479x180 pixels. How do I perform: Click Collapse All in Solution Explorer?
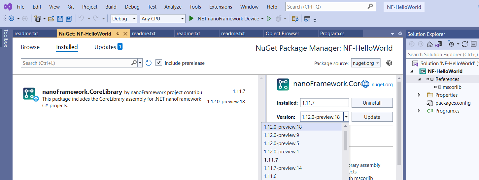(474, 44)
